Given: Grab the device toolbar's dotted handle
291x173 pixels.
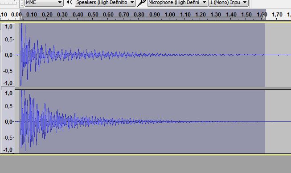Looking at the screenshot, I should 22,3.
